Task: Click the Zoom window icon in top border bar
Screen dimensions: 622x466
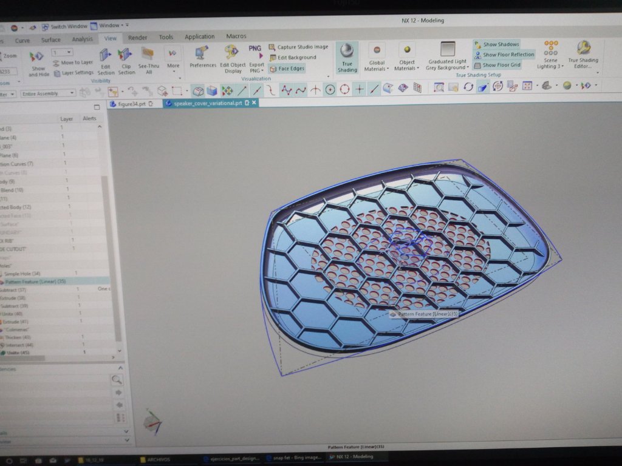Action: pos(439,87)
